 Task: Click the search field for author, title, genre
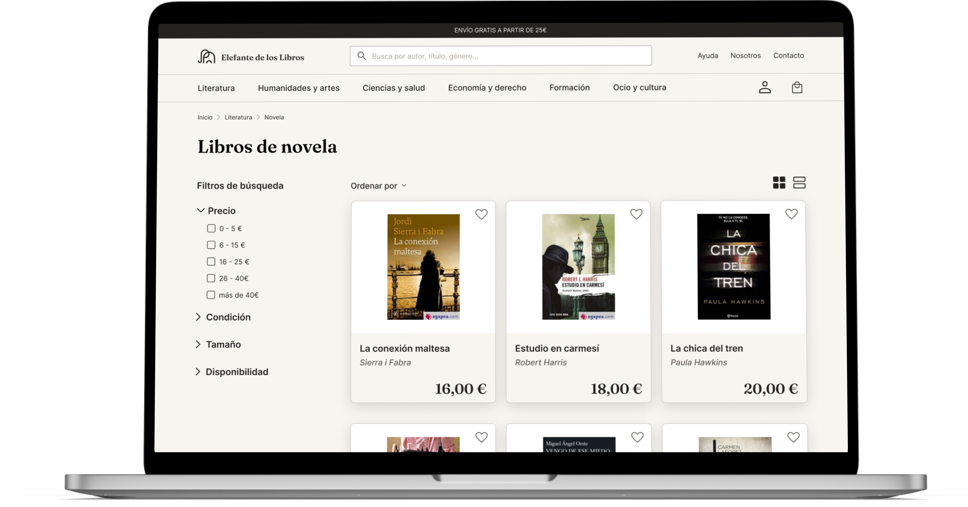(501, 55)
